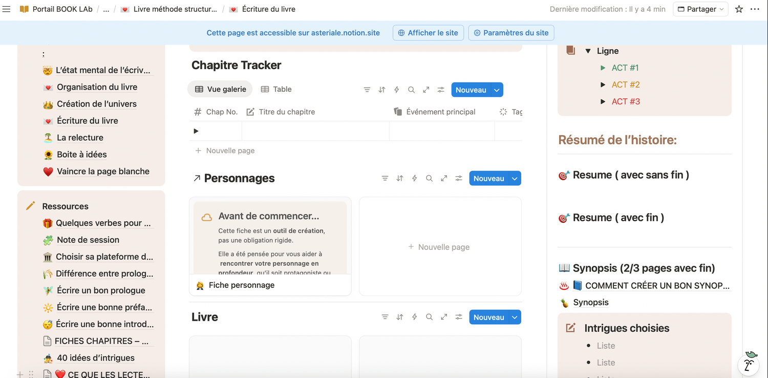Create a new Livre entry with Nouveau

pyautogui.click(x=489, y=317)
